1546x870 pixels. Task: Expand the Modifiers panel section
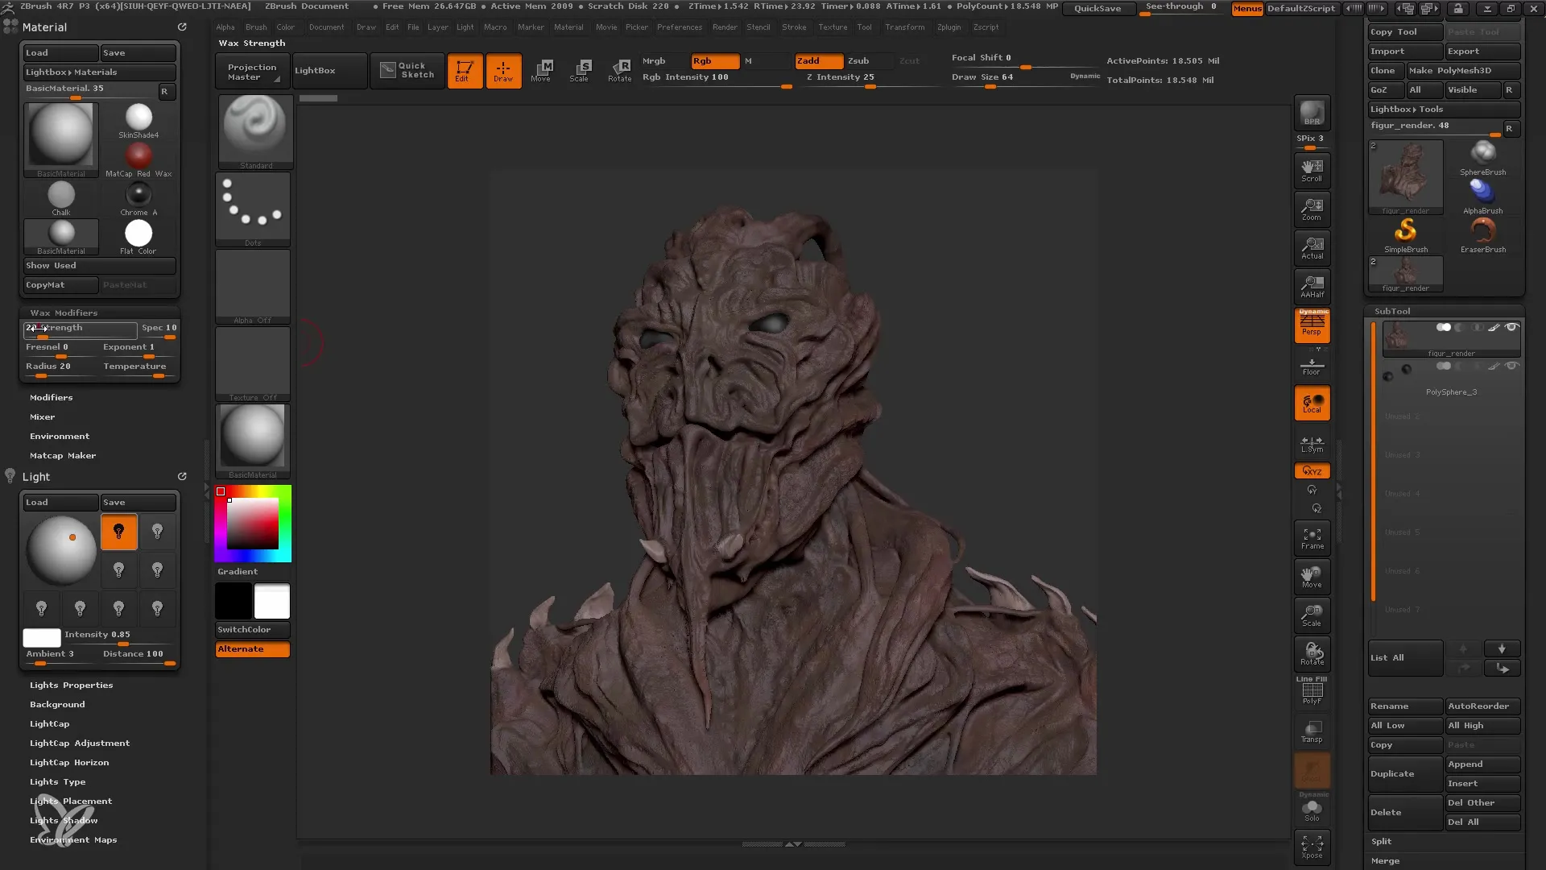tap(51, 396)
